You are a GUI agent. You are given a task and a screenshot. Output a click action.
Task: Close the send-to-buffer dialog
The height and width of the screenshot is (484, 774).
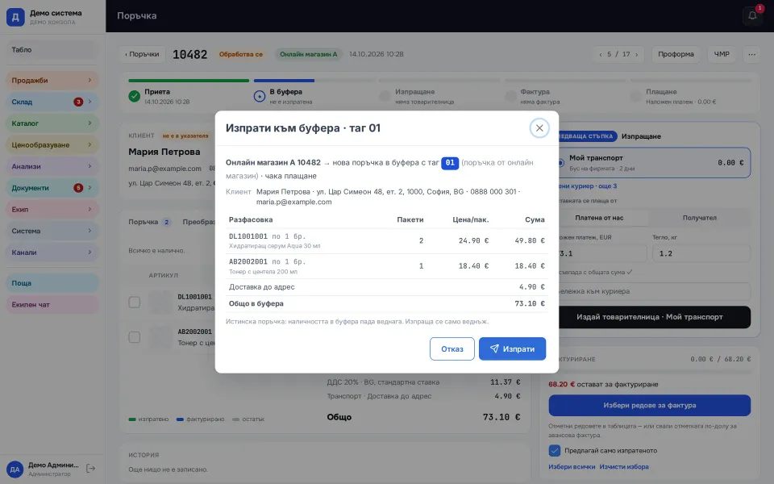pos(539,128)
